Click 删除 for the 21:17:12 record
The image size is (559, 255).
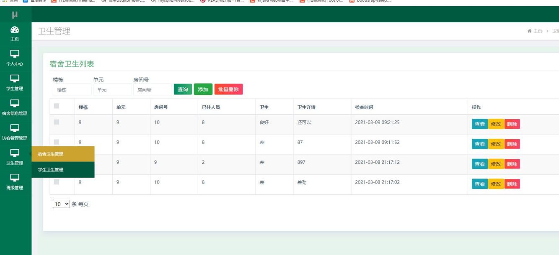pyautogui.click(x=512, y=164)
